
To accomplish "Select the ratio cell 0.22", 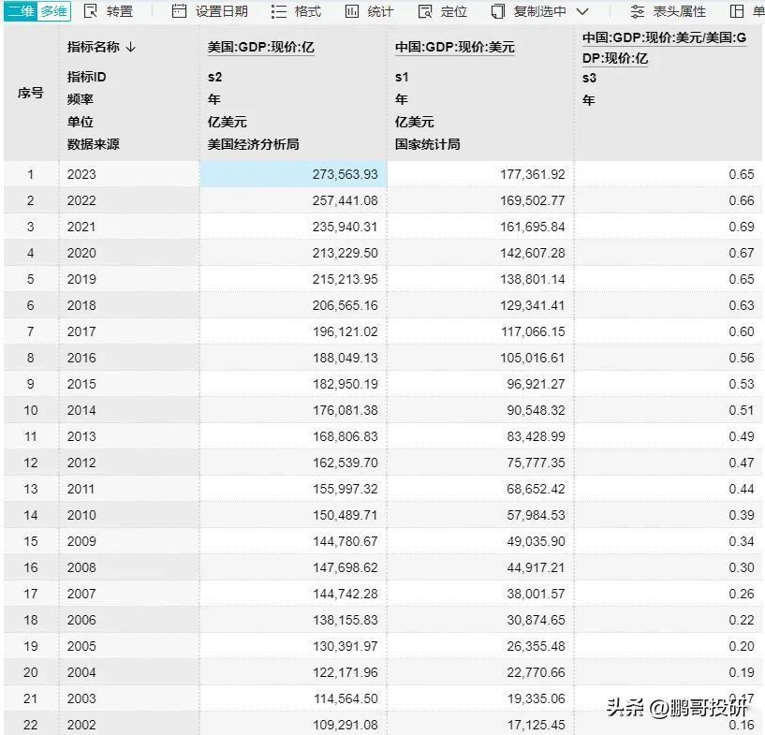I will point(669,620).
